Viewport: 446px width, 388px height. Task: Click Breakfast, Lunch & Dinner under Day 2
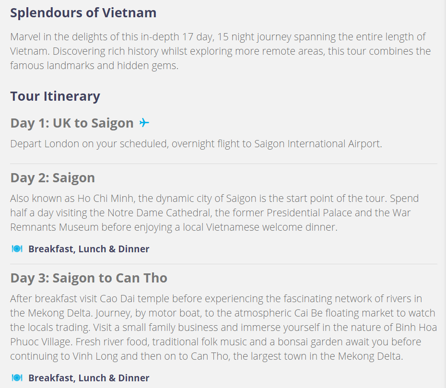tap(89, 249)
